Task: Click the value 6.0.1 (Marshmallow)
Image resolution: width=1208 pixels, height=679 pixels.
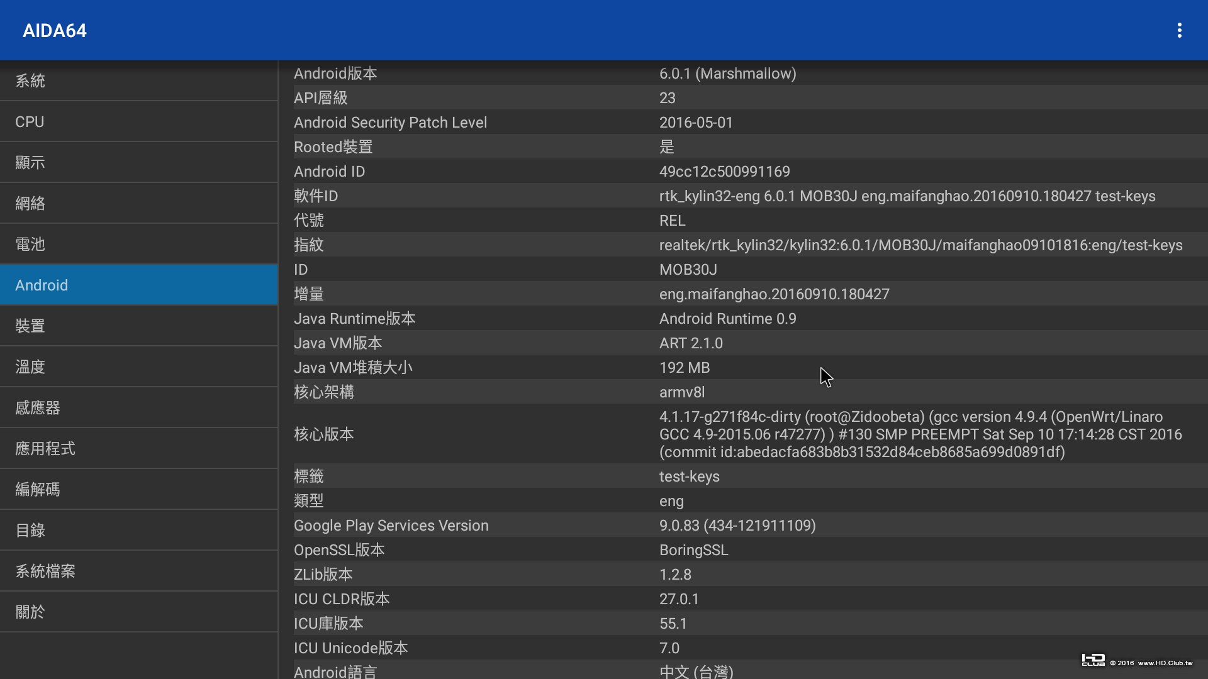Action: click(x=728, y=74)
